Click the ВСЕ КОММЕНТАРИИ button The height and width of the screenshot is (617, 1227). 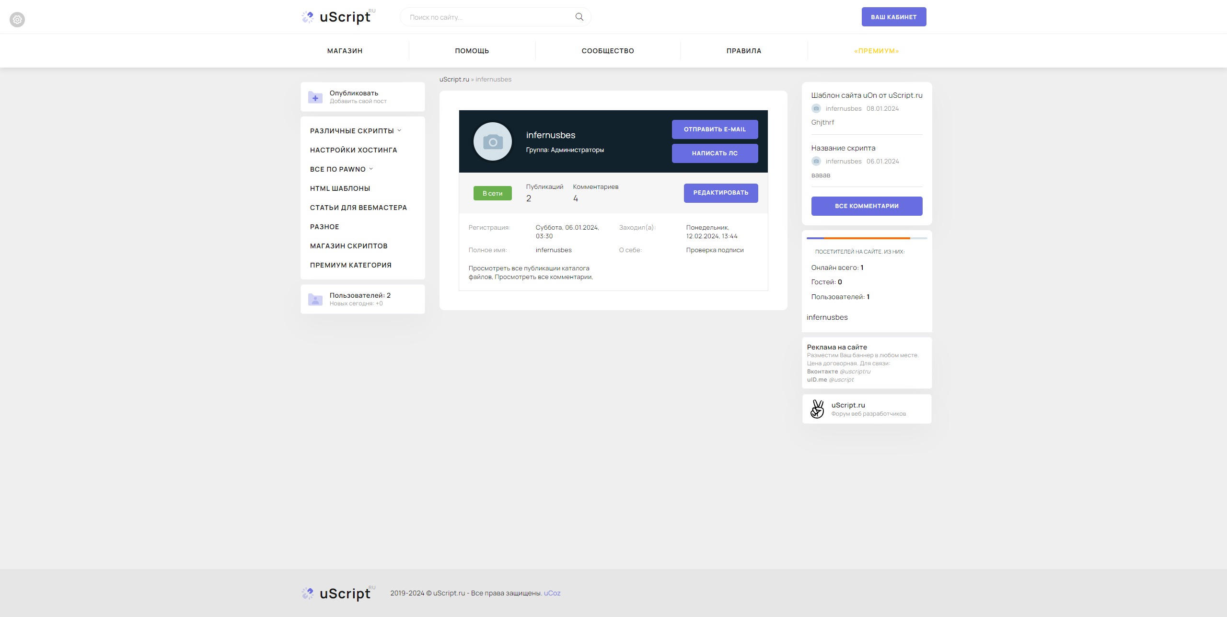867,206
